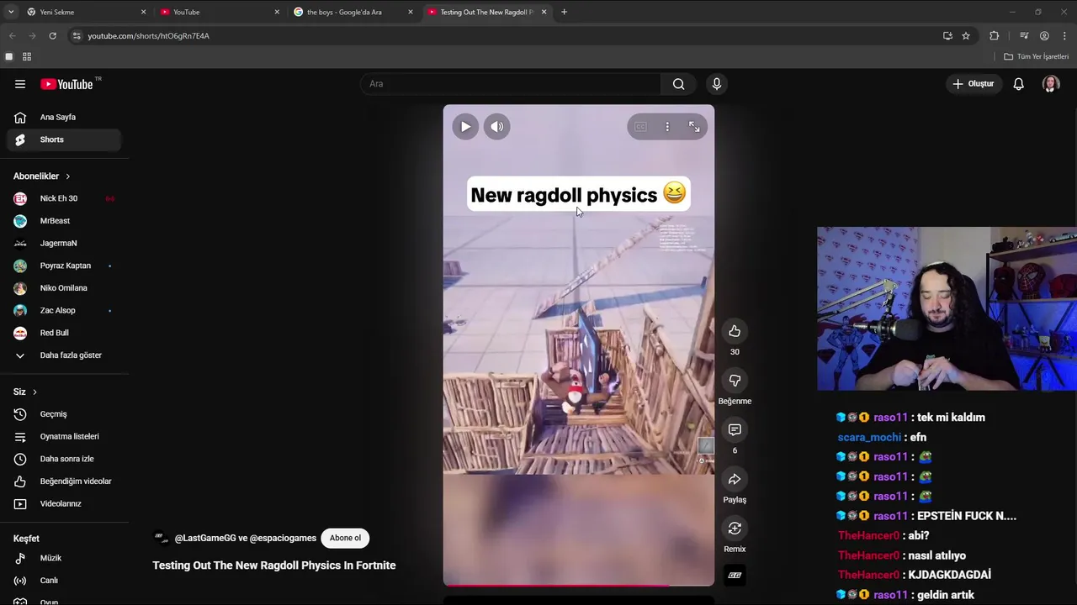Open the comments panel showing 6

[735, 430]
